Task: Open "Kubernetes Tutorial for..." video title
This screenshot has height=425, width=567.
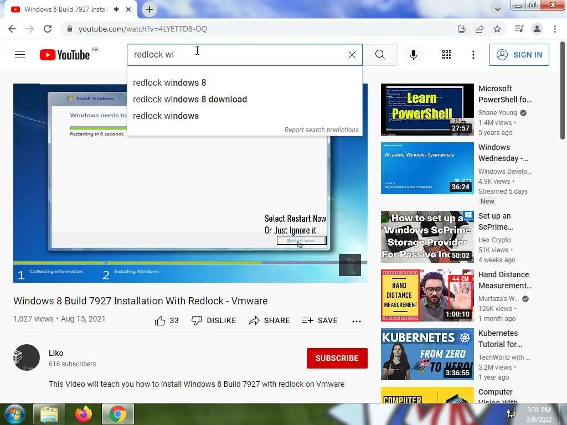Action: [500, 339]
